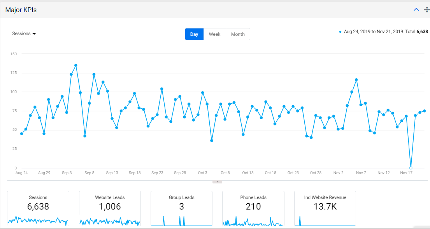Click the 'Sep 23' x-axis label
The width and height of the screenshot is (430, 229).
[x=158, y=173]
